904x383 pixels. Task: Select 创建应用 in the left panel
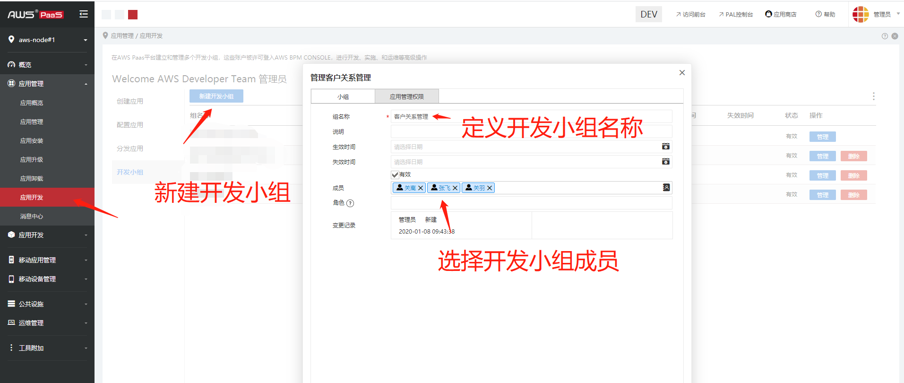point(130,101)
